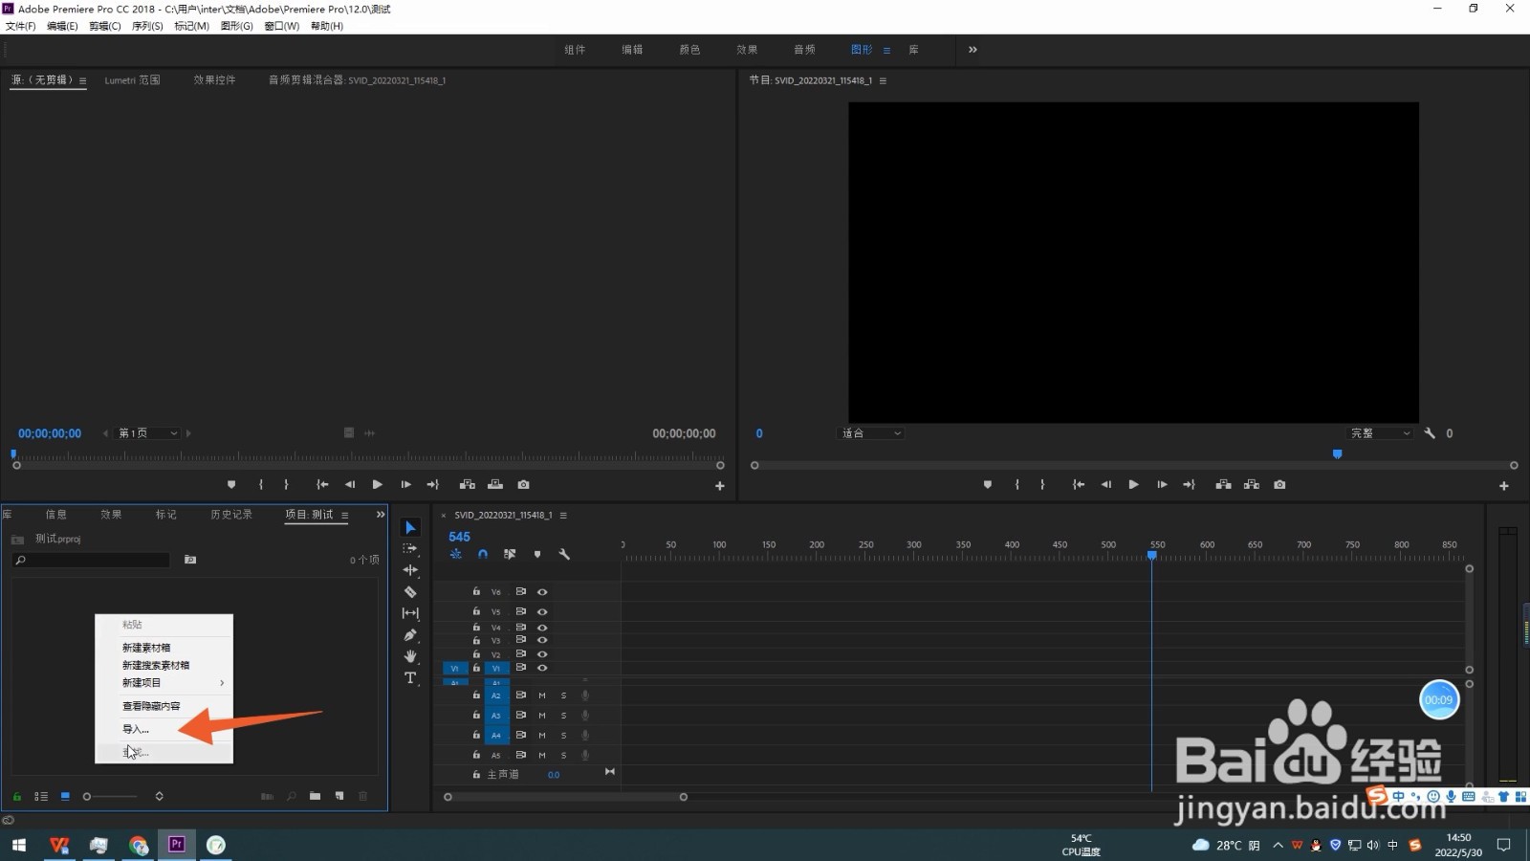1530x861 pixels.
Task: Toggle insert sequences as nests icon
Action: [x=456, y=554]
